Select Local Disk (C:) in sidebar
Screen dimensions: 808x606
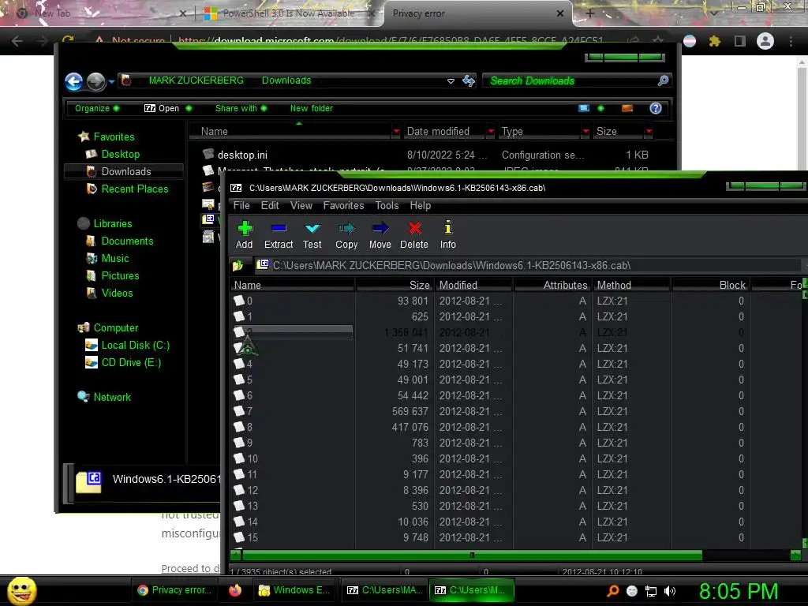tap(135, 346)
